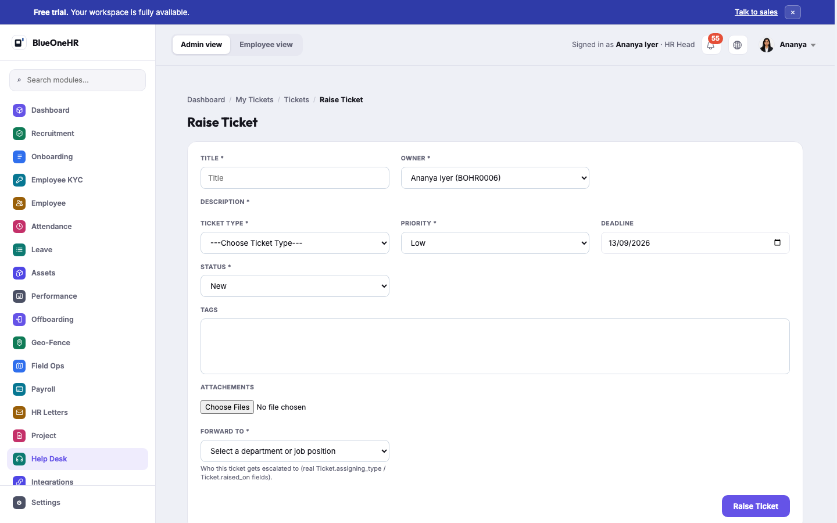Image resolution: width=837 pixels, height=523 pixels.
Task: Click the Geo-Fence pin icon
Action: point(19,342)
